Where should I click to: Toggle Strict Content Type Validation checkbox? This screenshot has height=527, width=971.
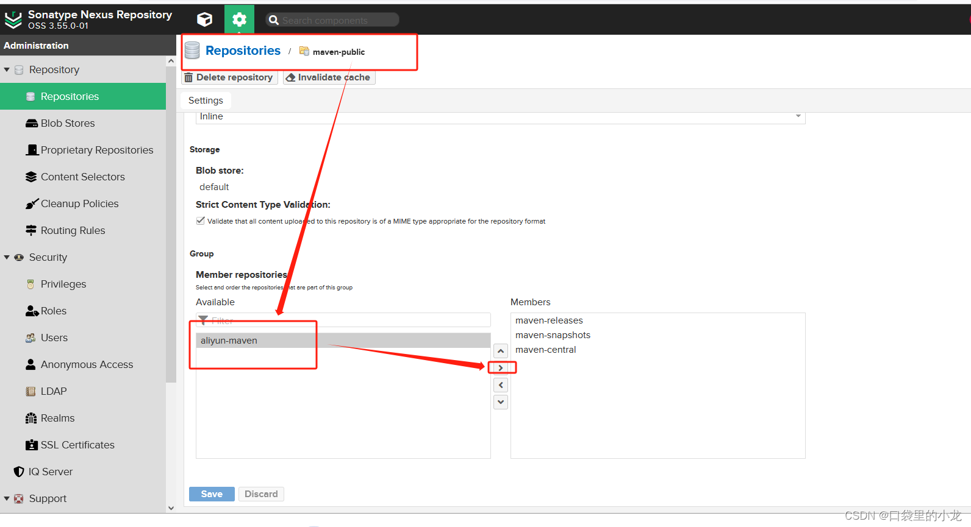[200, 221]
